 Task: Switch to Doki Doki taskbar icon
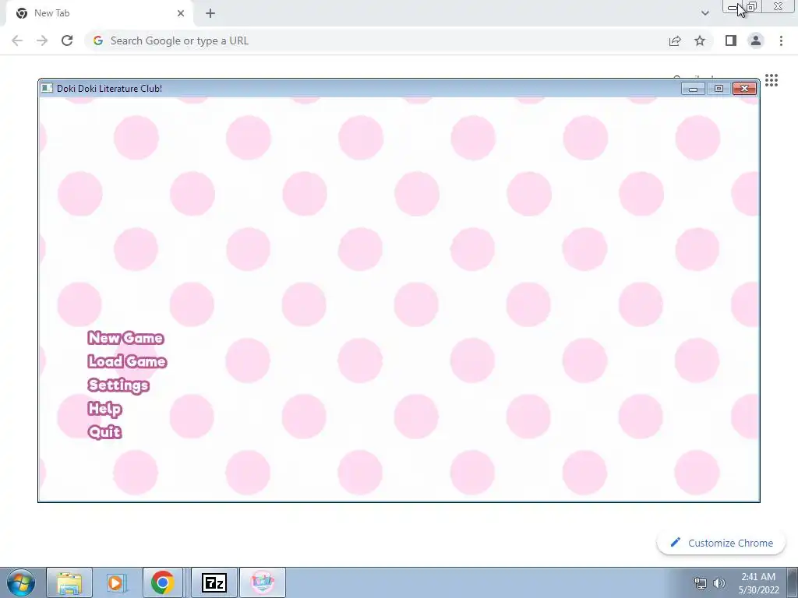click(263, 582)
